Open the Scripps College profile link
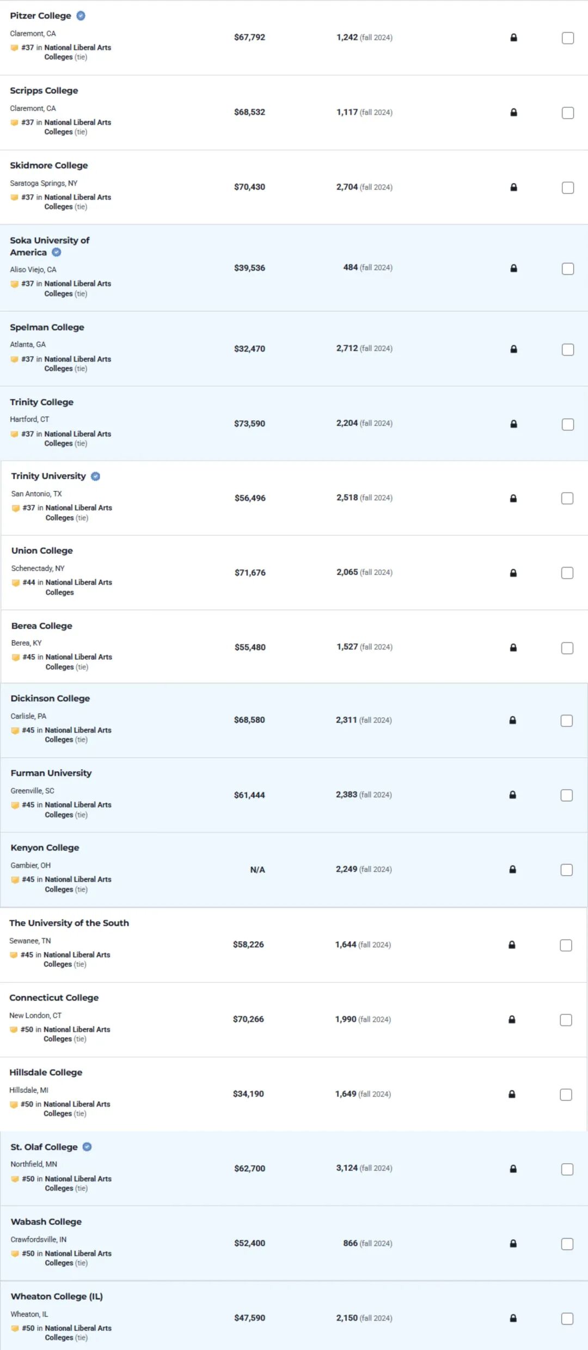The width and height of the screenshot is (588, 1350). [x=44, y=90]
